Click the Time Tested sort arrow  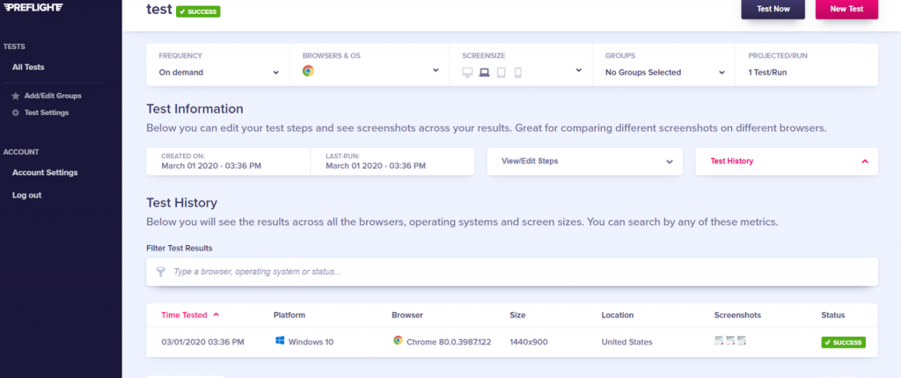point(216,315)
